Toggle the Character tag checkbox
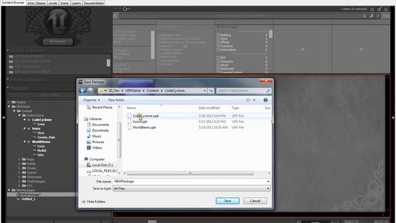The image size is (396, 223). pos(218,61)
